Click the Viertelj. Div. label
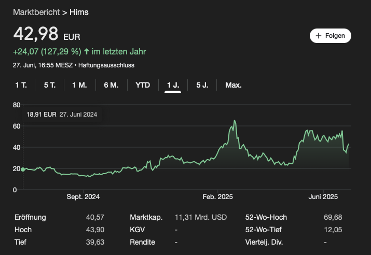 264,242
